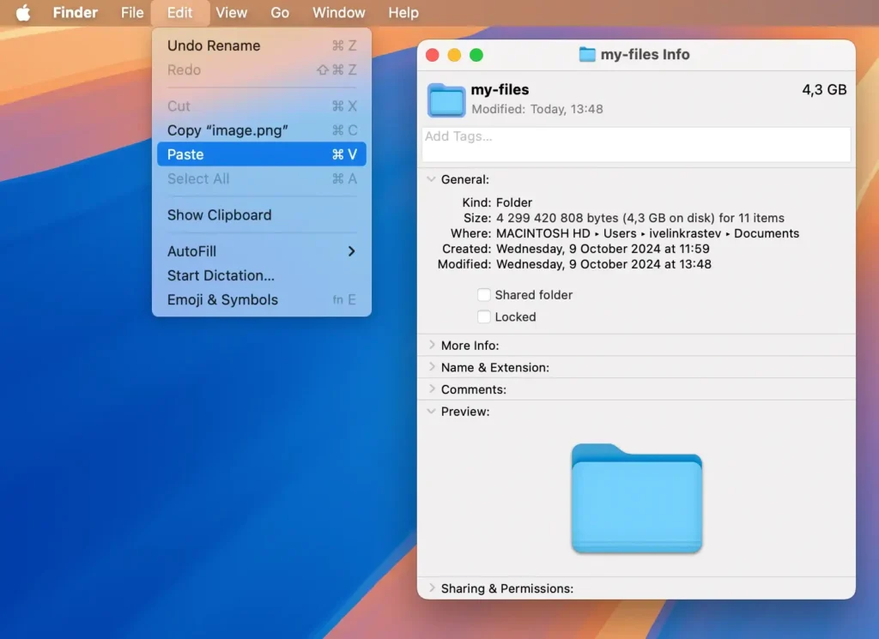This screenshot has width=879, height=639.
Task: Click the small folder icon in title bar
Action: point(587,55)
